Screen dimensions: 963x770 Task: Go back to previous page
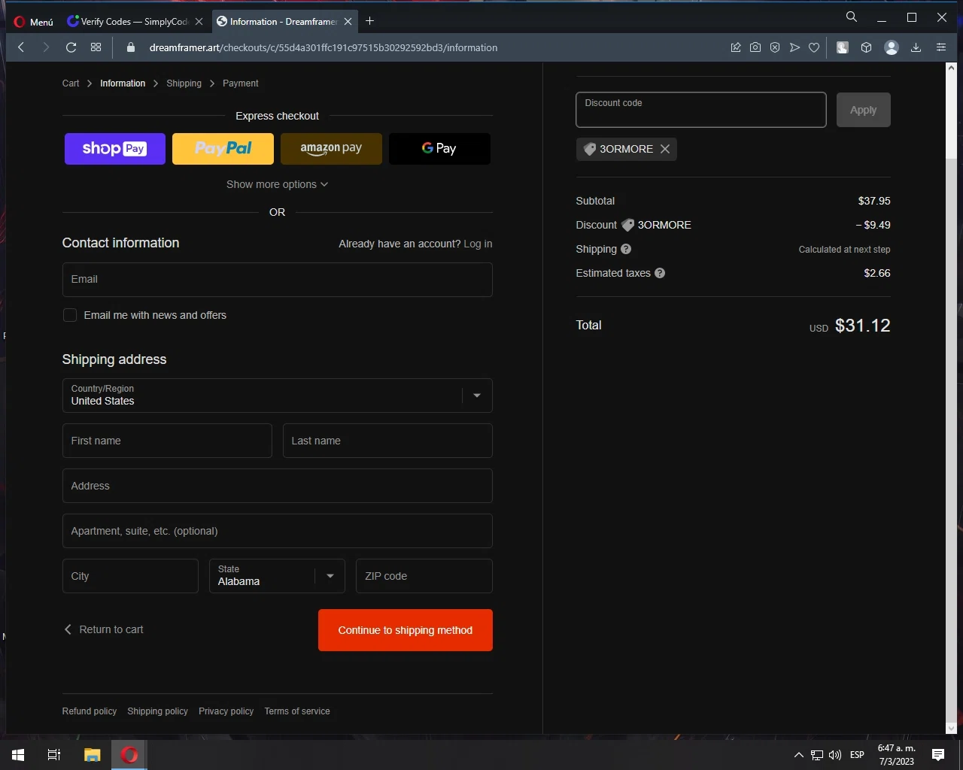[x=21, y=47]
